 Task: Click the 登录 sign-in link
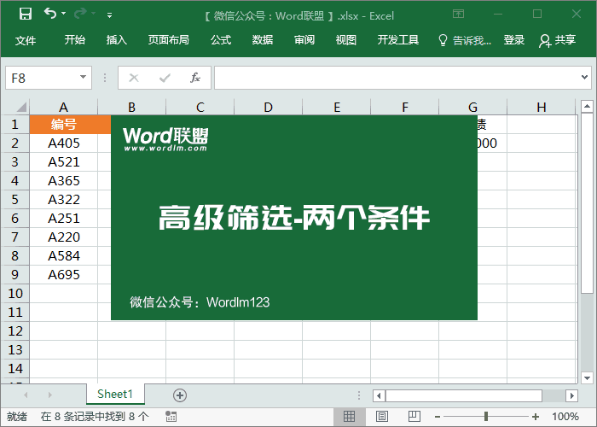tap(514, 40)
